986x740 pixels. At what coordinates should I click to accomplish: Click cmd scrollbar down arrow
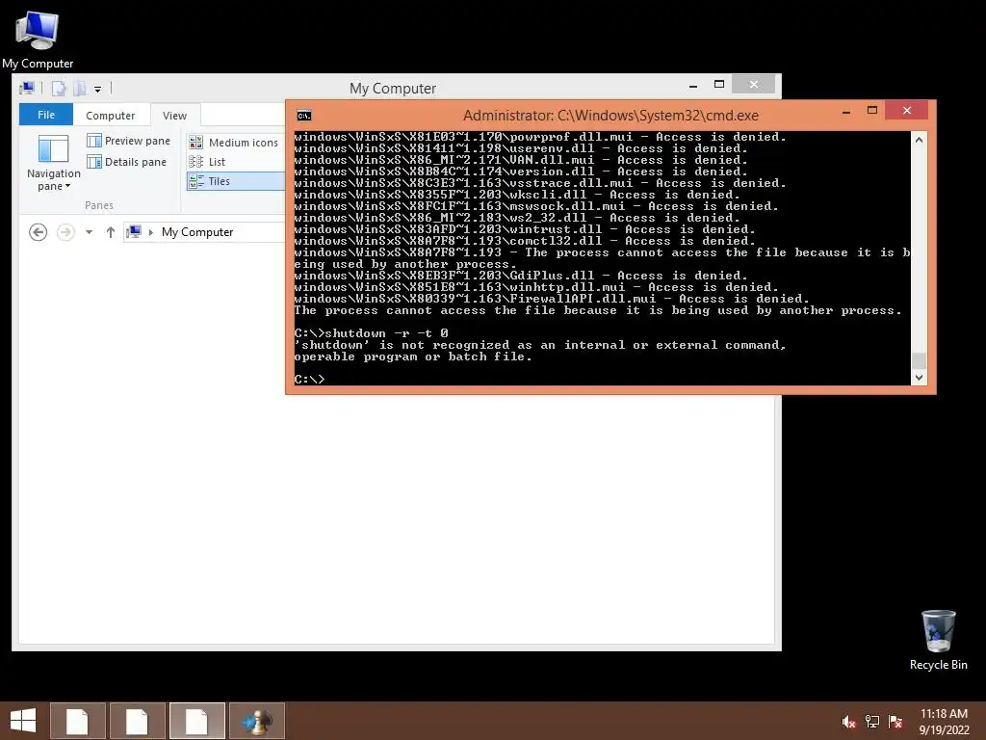tap(919, 378)
